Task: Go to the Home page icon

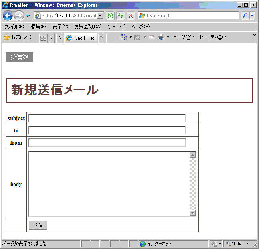Action: (x=124, y=37)
